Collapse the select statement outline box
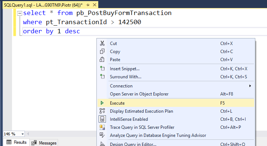 20,13
